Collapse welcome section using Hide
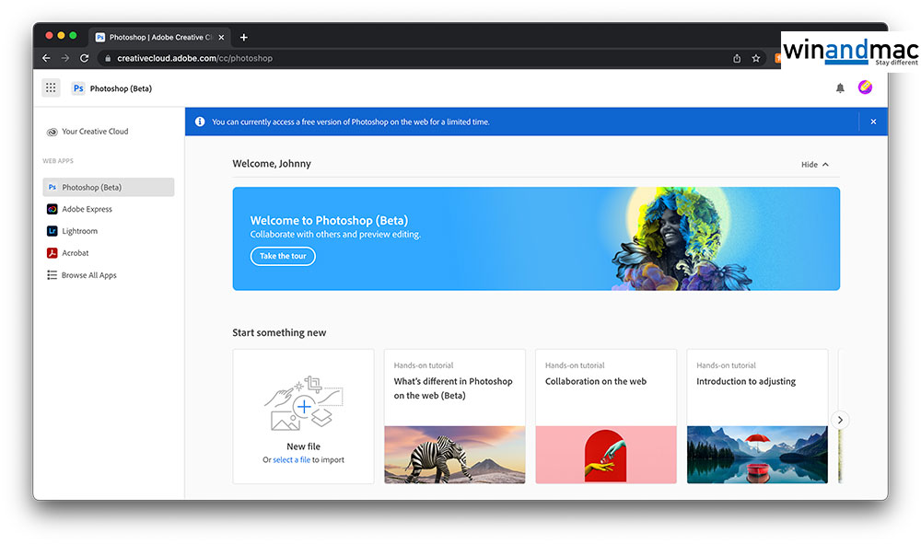 tap(814, 165)
